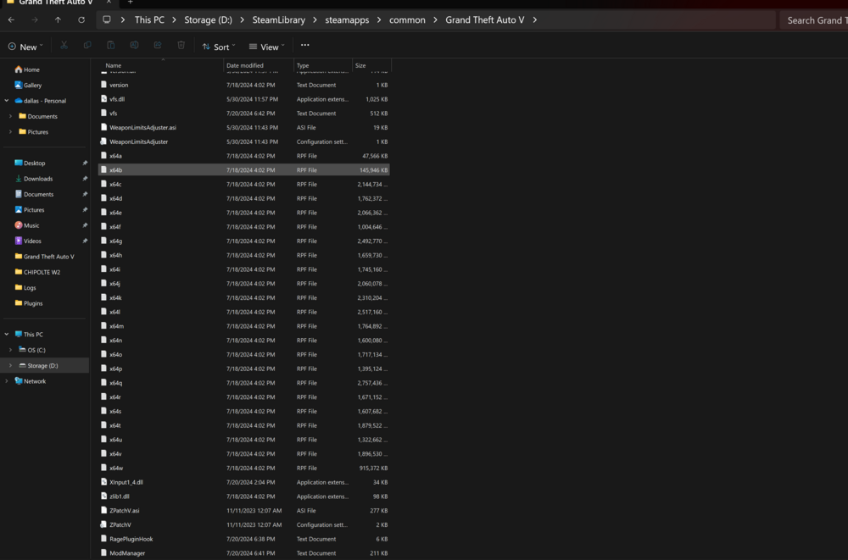
Task: Open pinned Videos folder
Action: 28,241
